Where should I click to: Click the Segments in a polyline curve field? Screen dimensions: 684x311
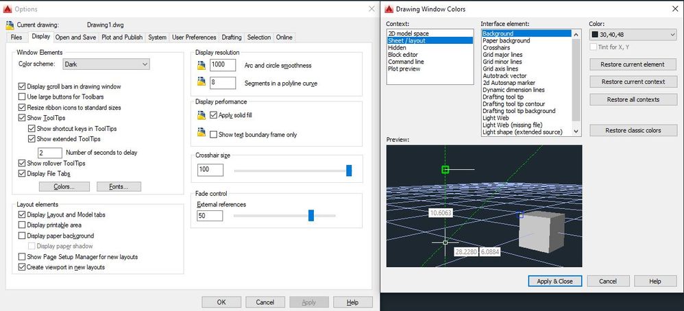coord(223,83)
